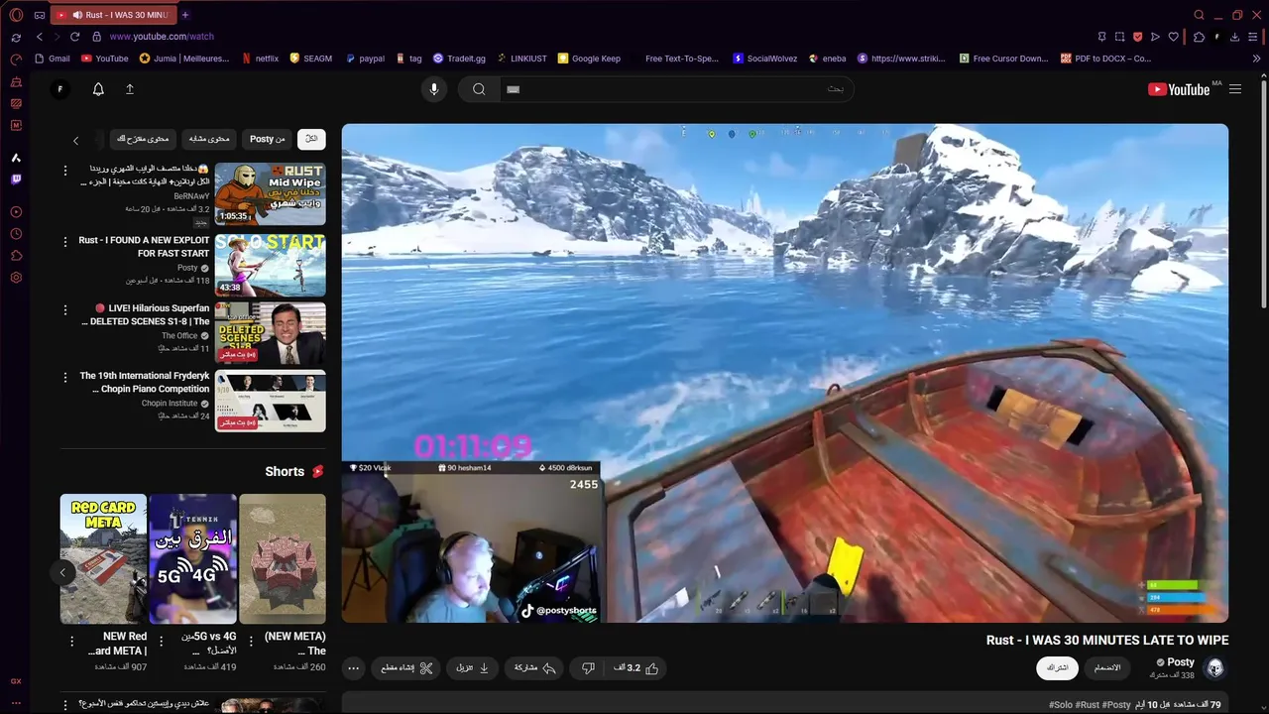Open options for (NEW META) The short

point(250,642)
